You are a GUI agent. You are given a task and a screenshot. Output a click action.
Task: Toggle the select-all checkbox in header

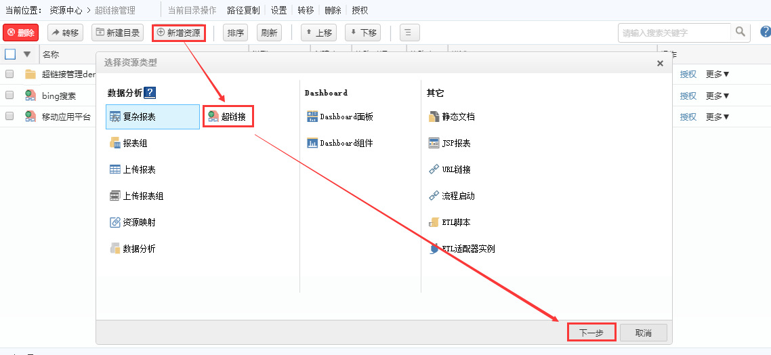coord(10,54)
